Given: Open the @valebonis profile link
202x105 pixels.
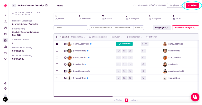Looking at the screenshot, I should (x=78, y=64).
